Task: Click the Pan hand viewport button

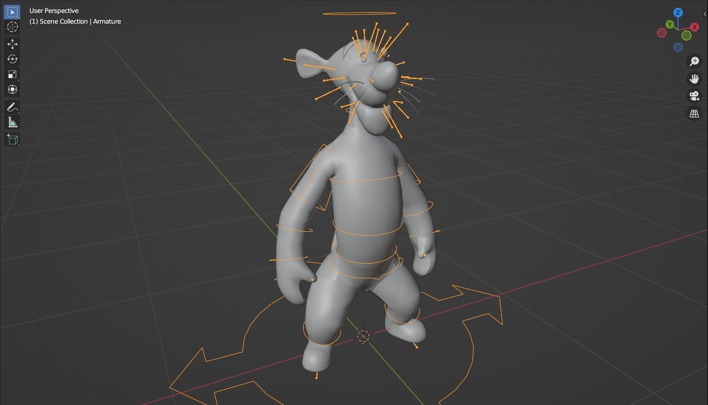Action: tap(694, 79)
